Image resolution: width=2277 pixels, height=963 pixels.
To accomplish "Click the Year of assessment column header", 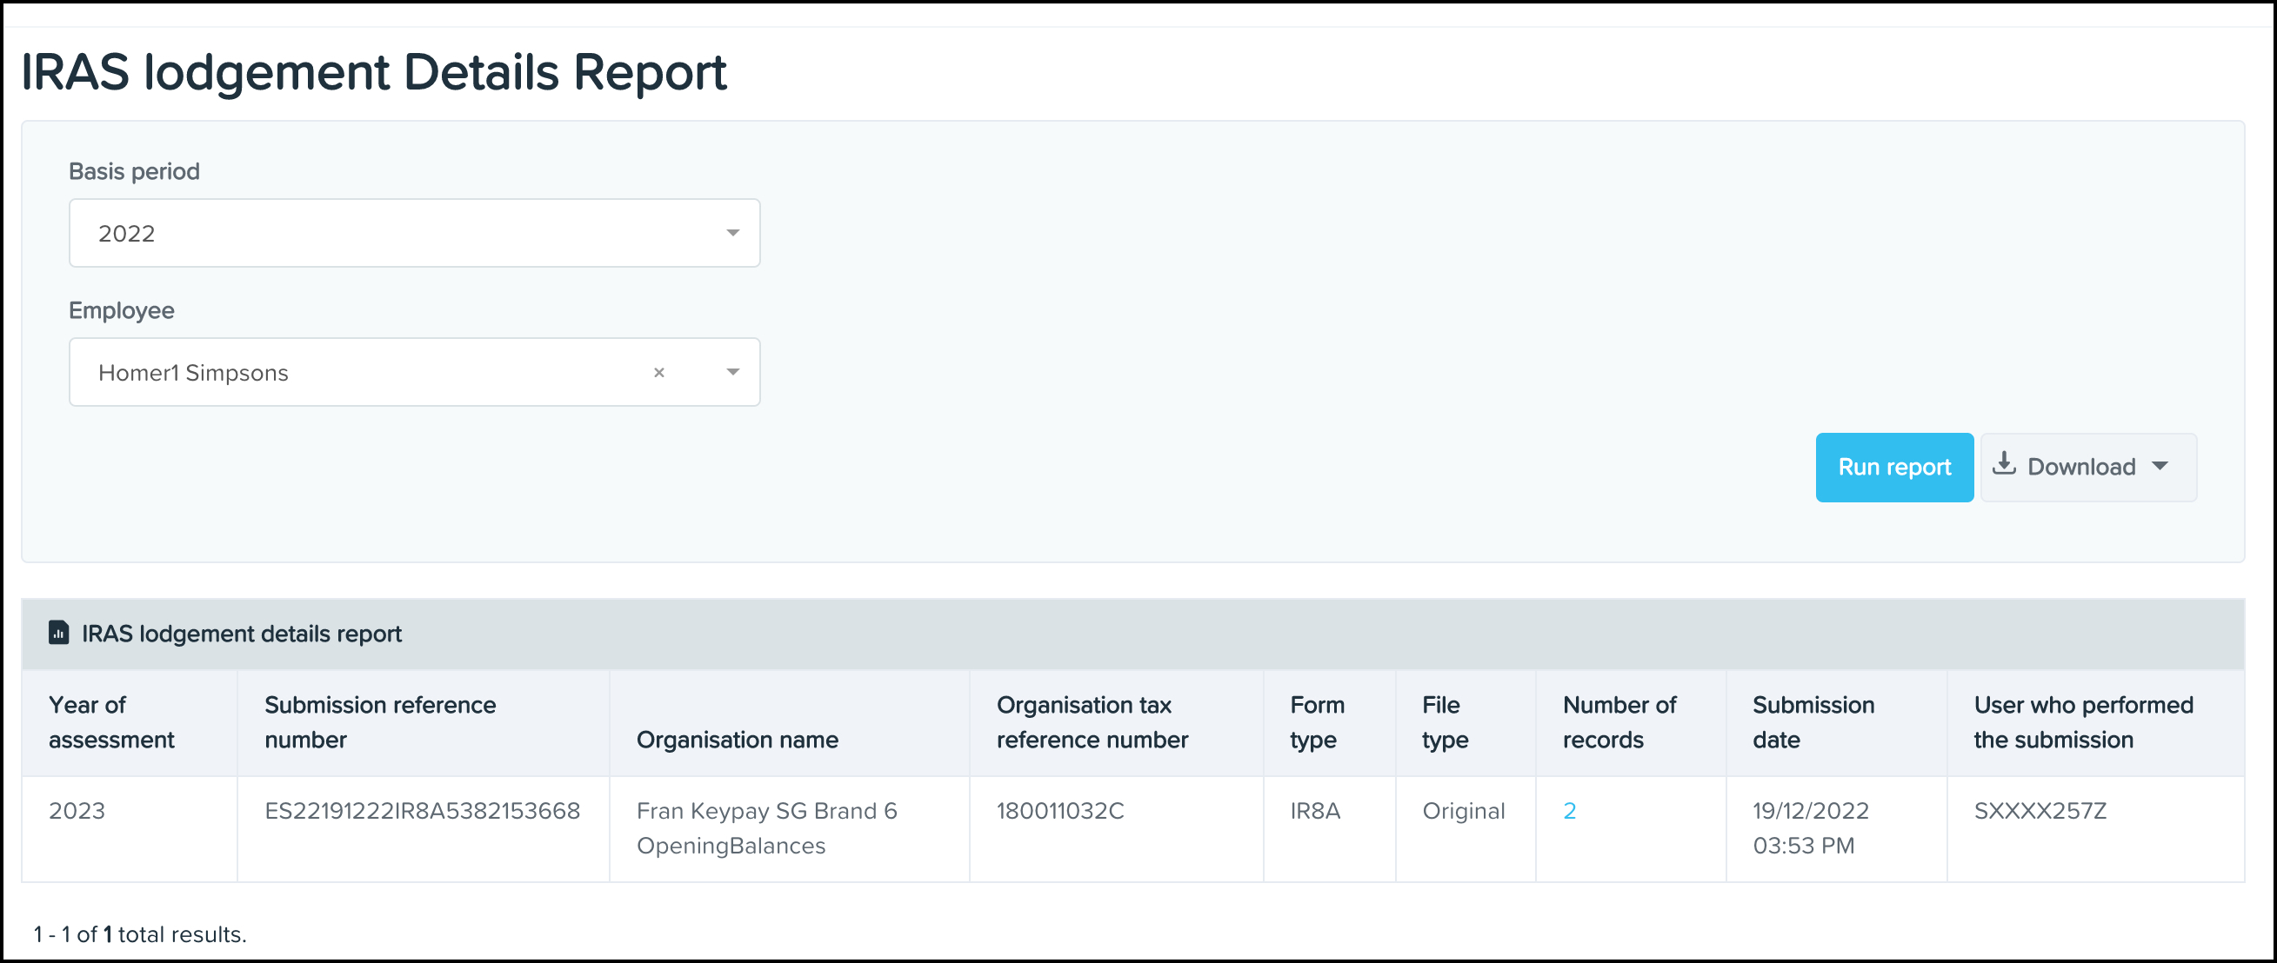I will (111, 721).
